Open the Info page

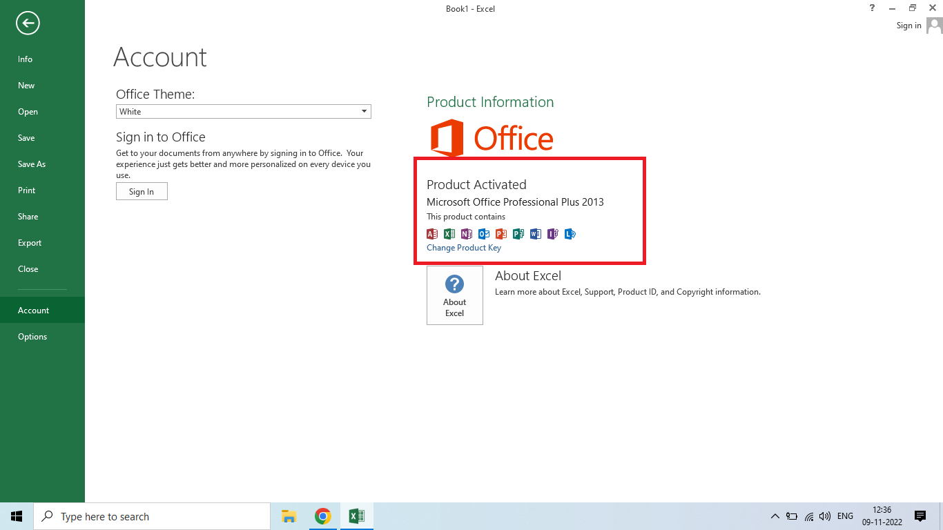pos(42,59)
